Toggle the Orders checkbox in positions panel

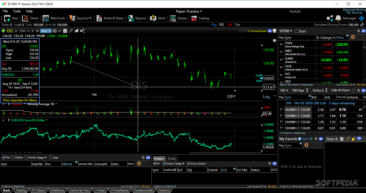pos(13,157)
